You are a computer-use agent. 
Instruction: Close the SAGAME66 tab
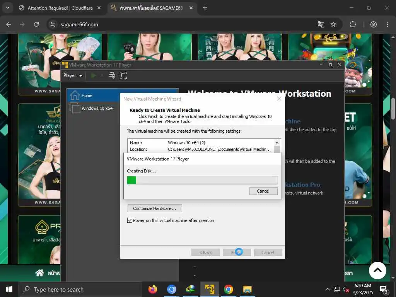(191, 8)
